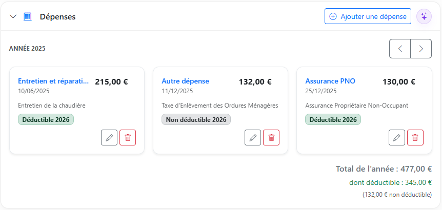The width and height of the screenshot is (442, 210).
Task: Go to previous year arrow
Action: coord(400,49)
